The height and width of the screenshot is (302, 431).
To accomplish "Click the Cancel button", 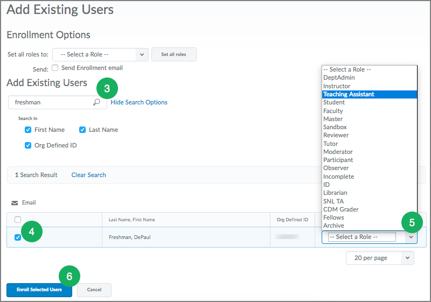I will pyautogui.click(x=94, y=290).
